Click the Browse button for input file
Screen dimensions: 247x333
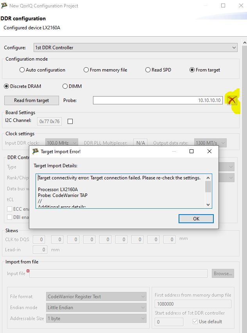pos(223,274)
